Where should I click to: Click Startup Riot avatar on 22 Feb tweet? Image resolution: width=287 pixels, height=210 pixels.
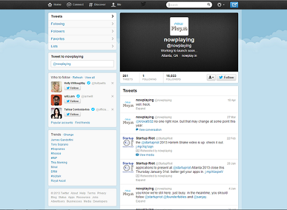coord(128,142)
